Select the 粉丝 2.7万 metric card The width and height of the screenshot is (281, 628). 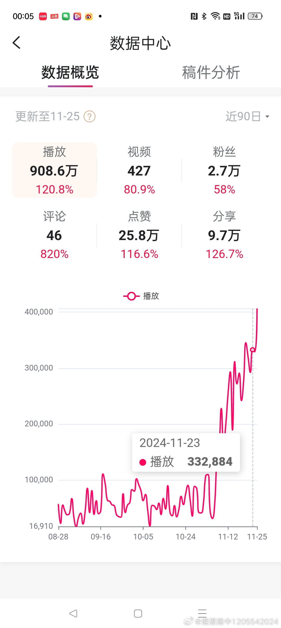tap(224, 170)
